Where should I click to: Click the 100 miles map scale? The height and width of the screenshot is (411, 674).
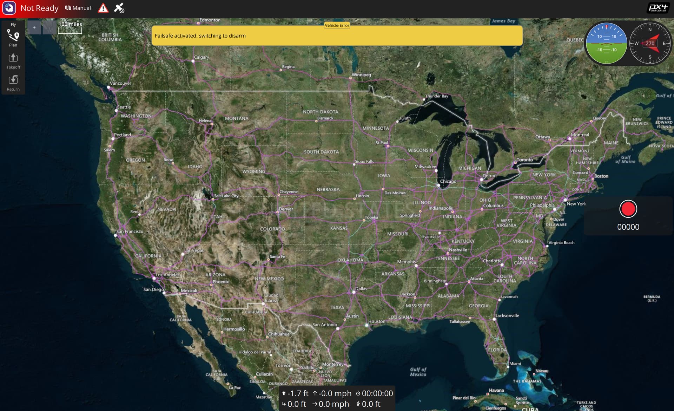point(70,27)
